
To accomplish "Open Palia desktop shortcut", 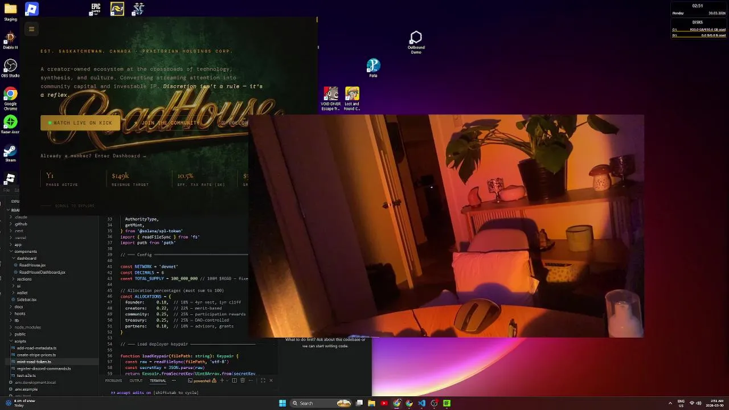I will pos(373,68).
